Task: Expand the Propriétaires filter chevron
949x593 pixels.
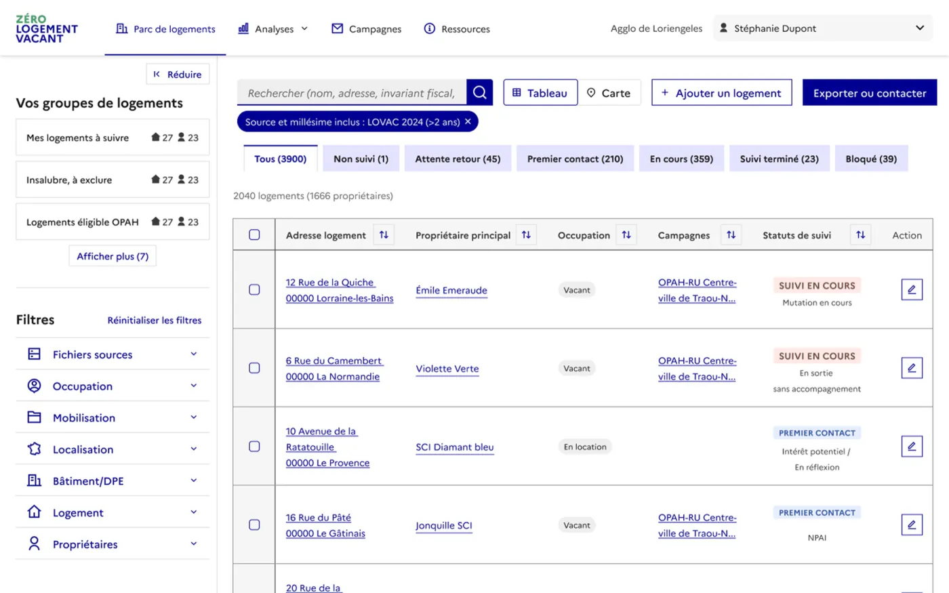Action: [193, 544]
